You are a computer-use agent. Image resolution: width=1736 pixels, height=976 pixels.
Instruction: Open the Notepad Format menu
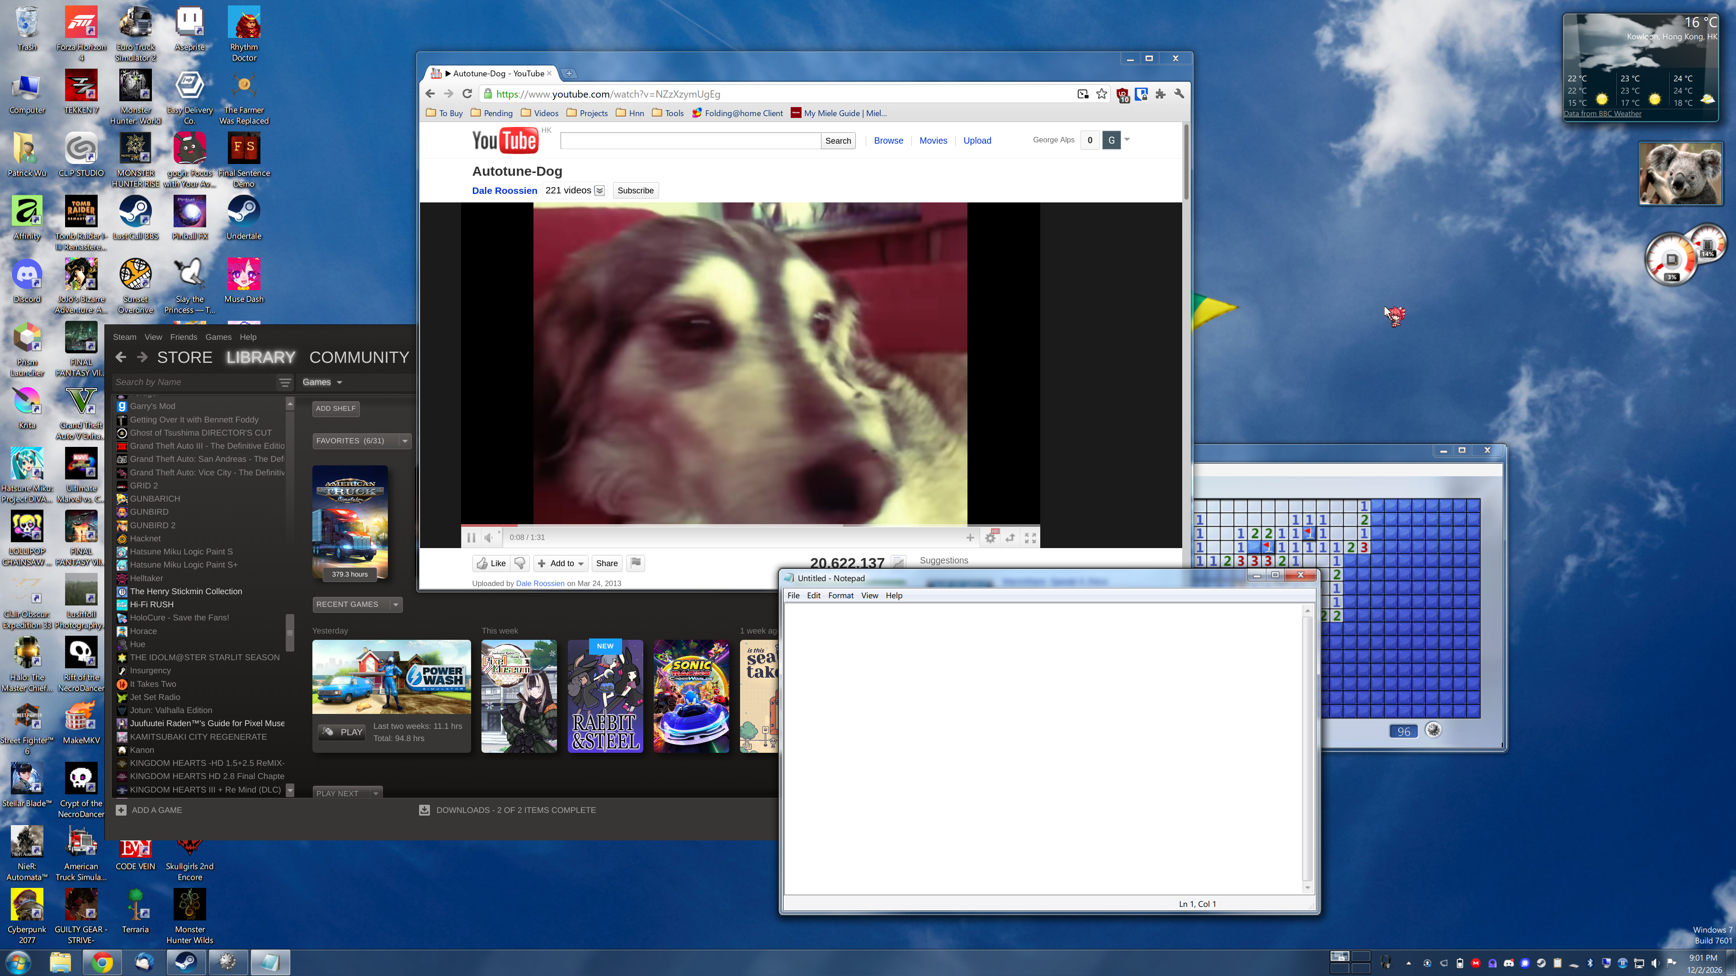point(840,596)
